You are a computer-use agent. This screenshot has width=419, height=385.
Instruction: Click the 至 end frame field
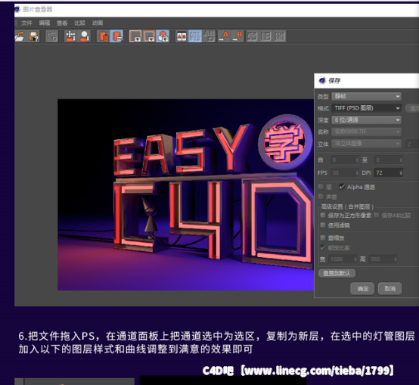click(386, 160)
